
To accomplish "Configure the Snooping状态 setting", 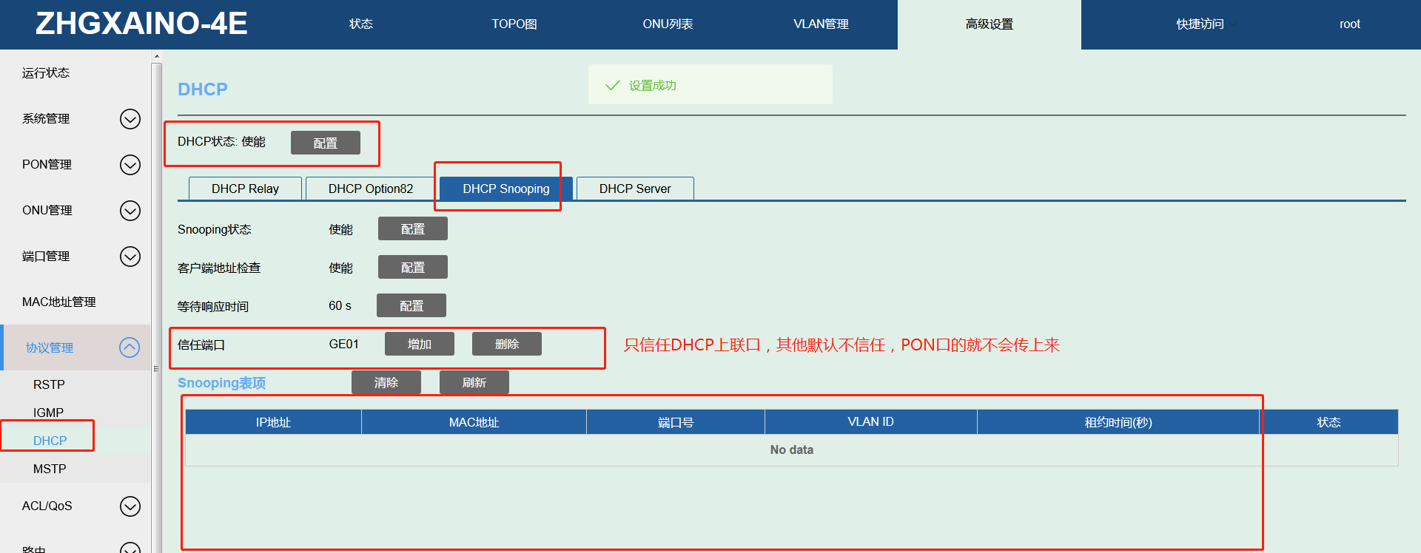I will (x=412, y=229).
